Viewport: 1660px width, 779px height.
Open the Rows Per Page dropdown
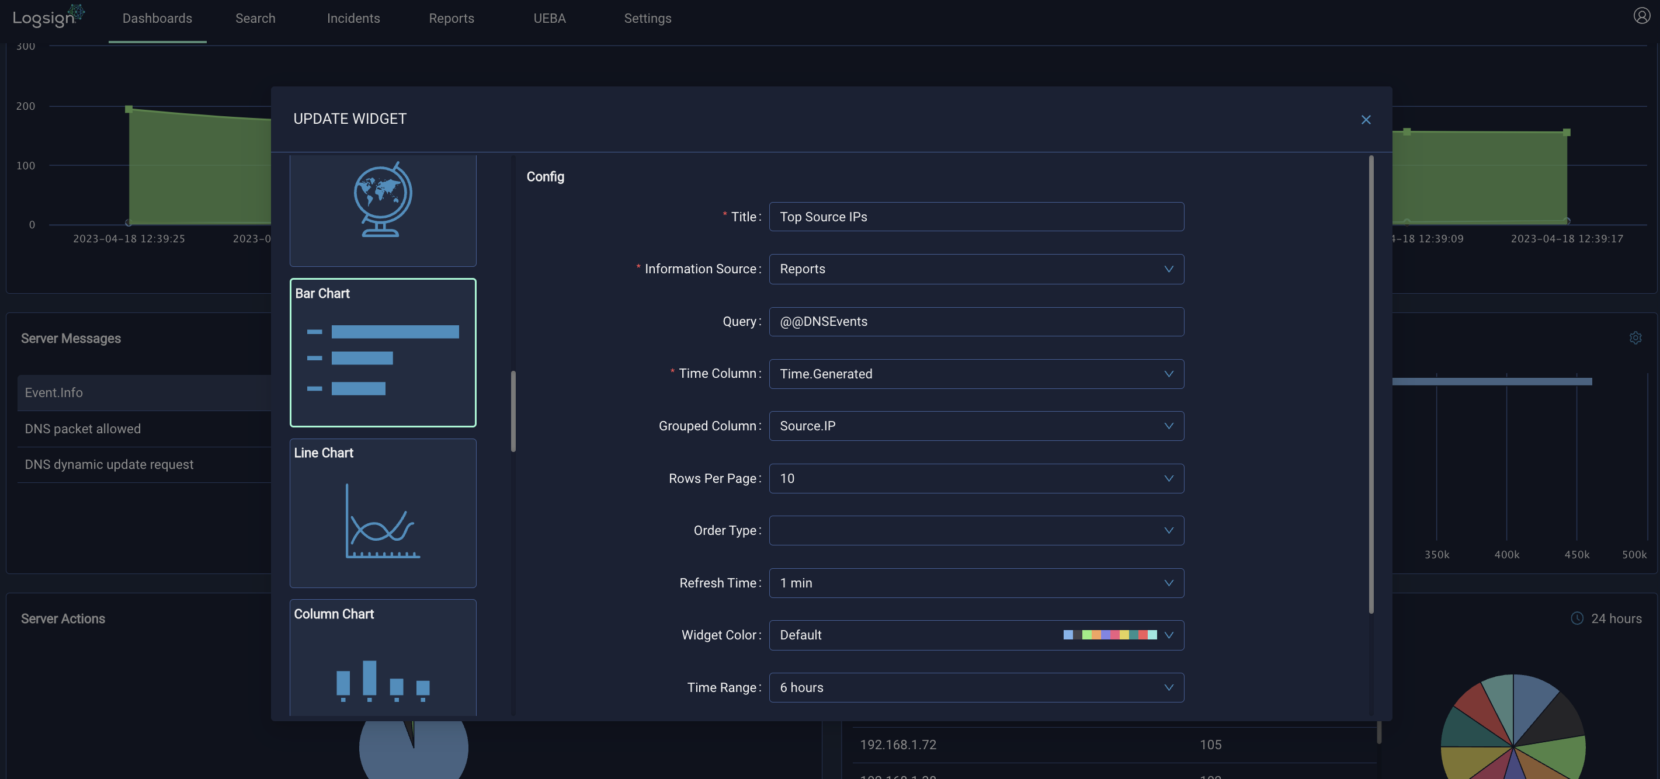[x=976, y=478]
